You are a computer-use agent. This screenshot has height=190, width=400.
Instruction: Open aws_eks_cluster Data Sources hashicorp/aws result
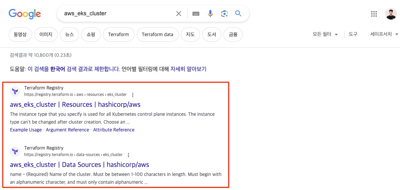pyautogui.click(x=80, y=165)
